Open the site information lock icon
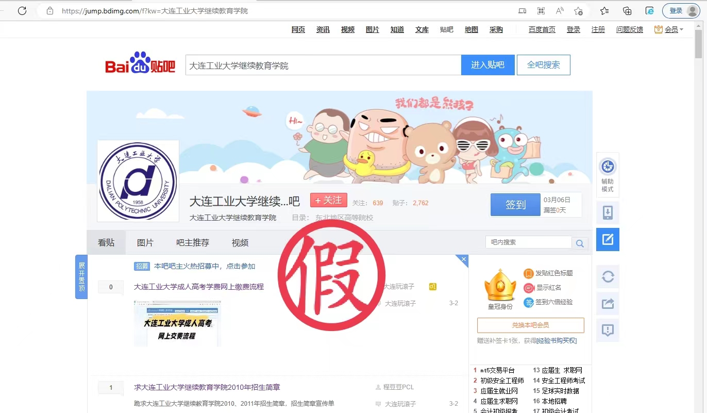Viewport: 707px width, 413px height. point(50,11)
